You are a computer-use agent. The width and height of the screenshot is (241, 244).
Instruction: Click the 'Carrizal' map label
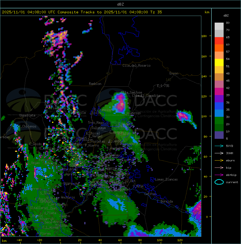pyautogui.click(x=86, y=194)
